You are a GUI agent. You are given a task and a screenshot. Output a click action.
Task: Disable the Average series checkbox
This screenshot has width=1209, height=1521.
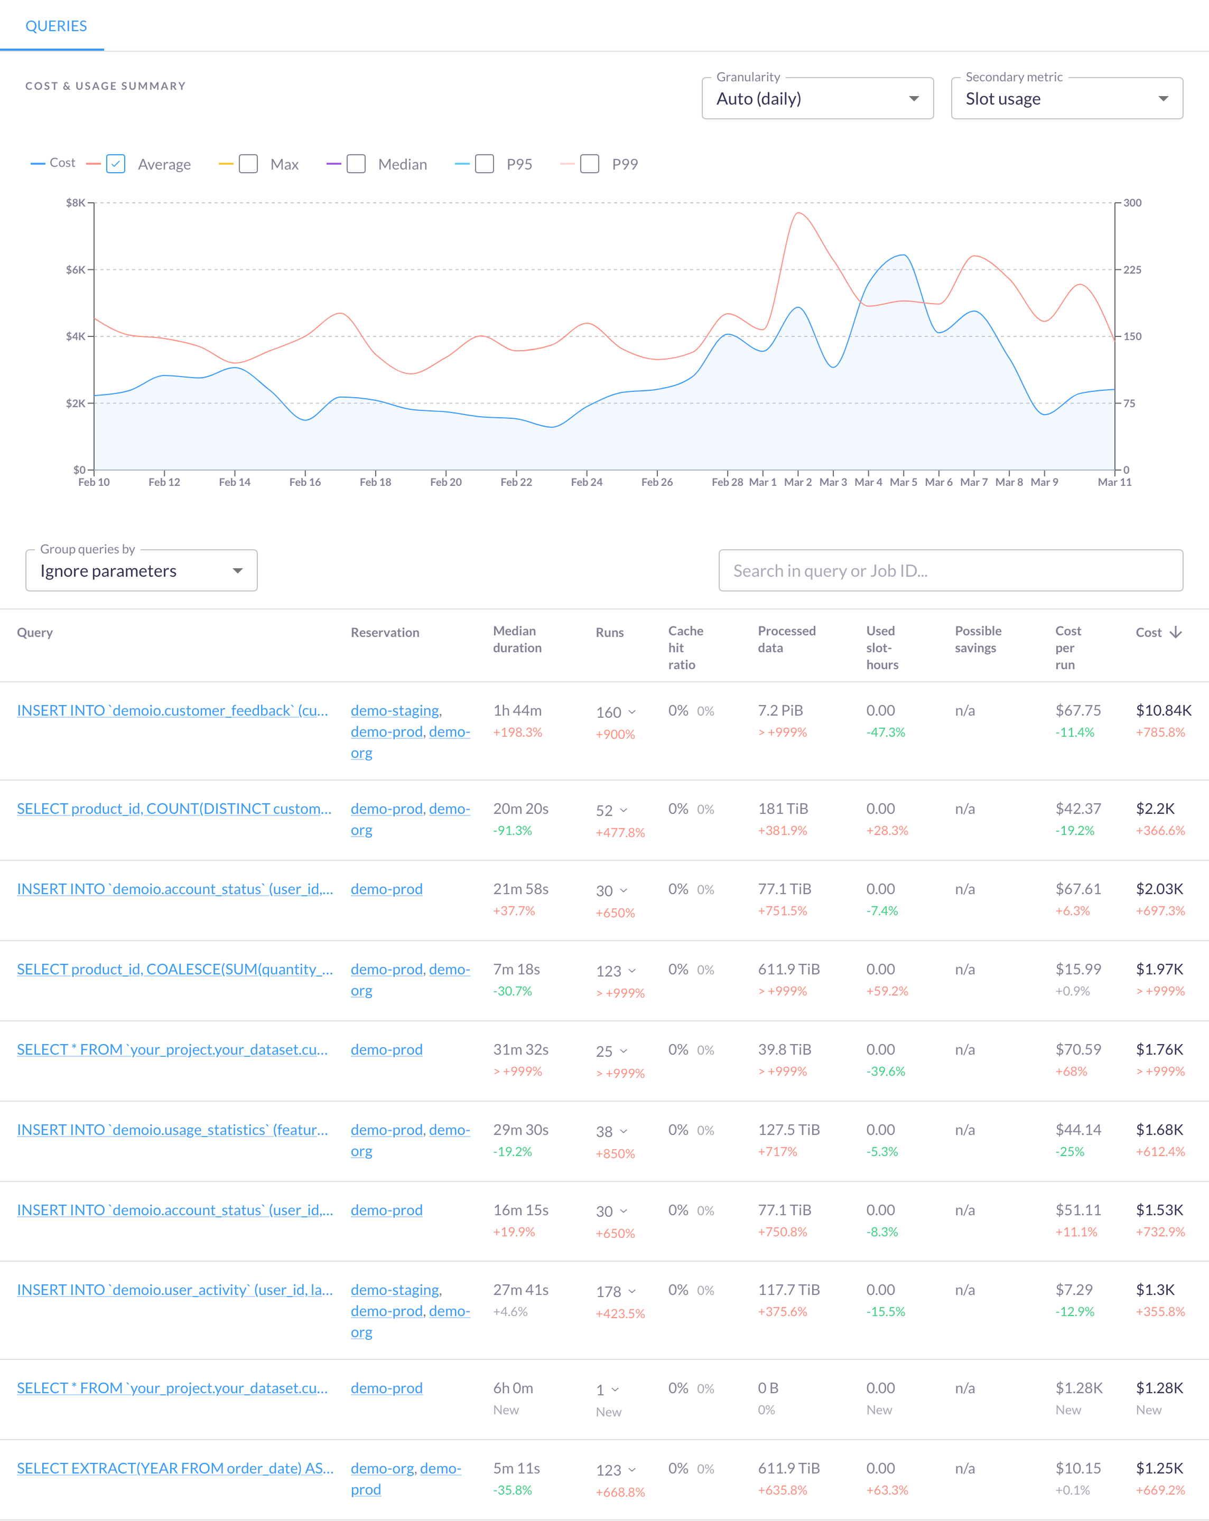116,164
